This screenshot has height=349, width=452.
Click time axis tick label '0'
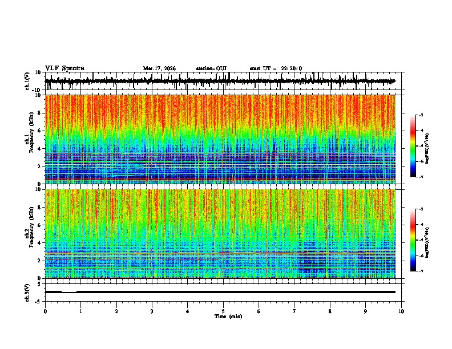click(x=45, y=311)
